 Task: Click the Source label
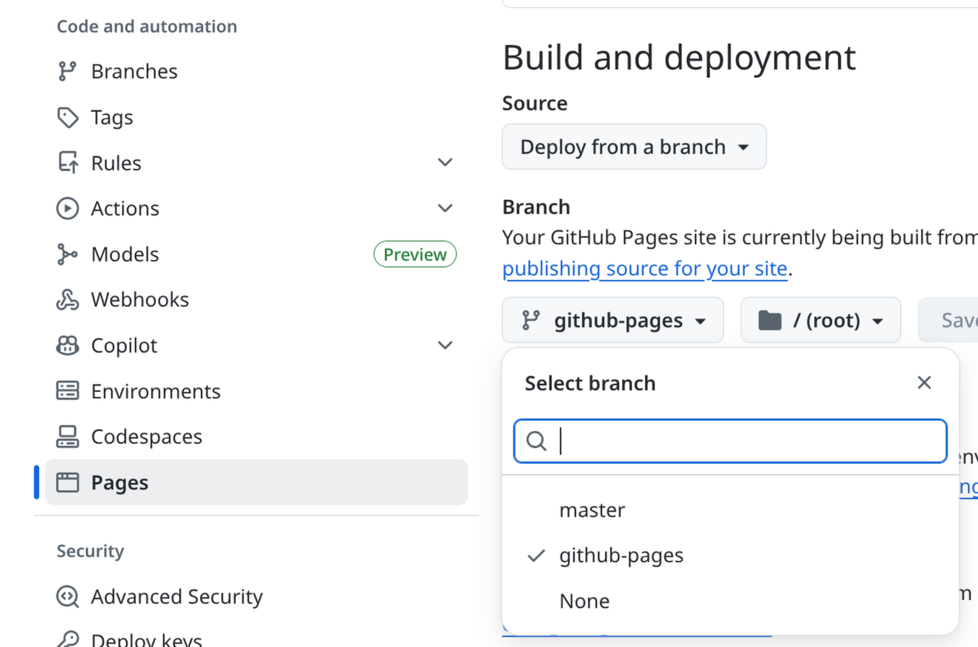(535, 103)
